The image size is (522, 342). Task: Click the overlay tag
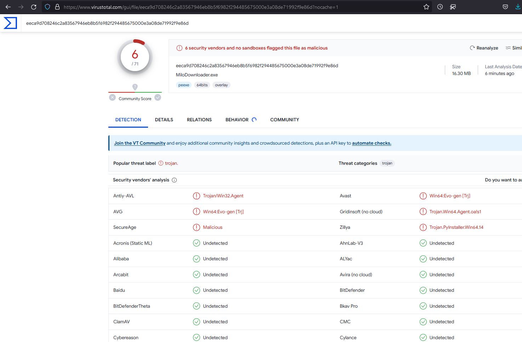(x=221, y=85)
